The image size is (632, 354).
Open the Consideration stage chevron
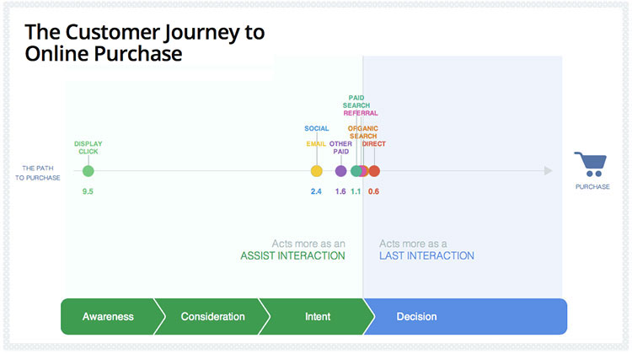[212, 317]
